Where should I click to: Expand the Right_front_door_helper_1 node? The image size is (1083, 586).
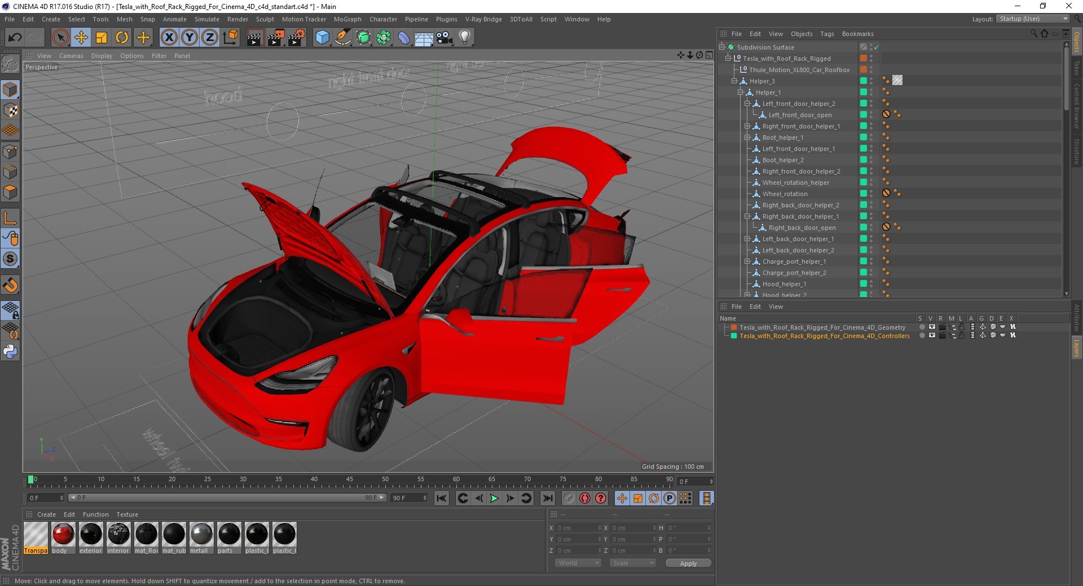coord(747,126)
